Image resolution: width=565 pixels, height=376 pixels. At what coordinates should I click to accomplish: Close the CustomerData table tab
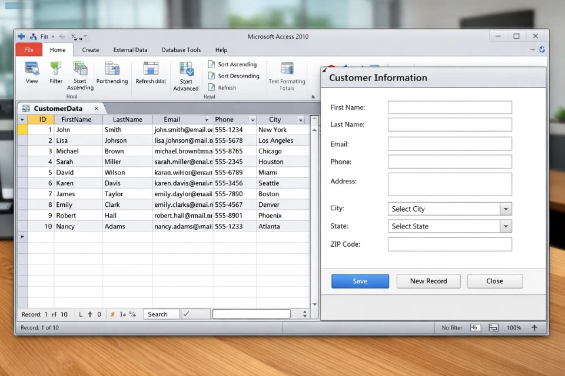97,109
